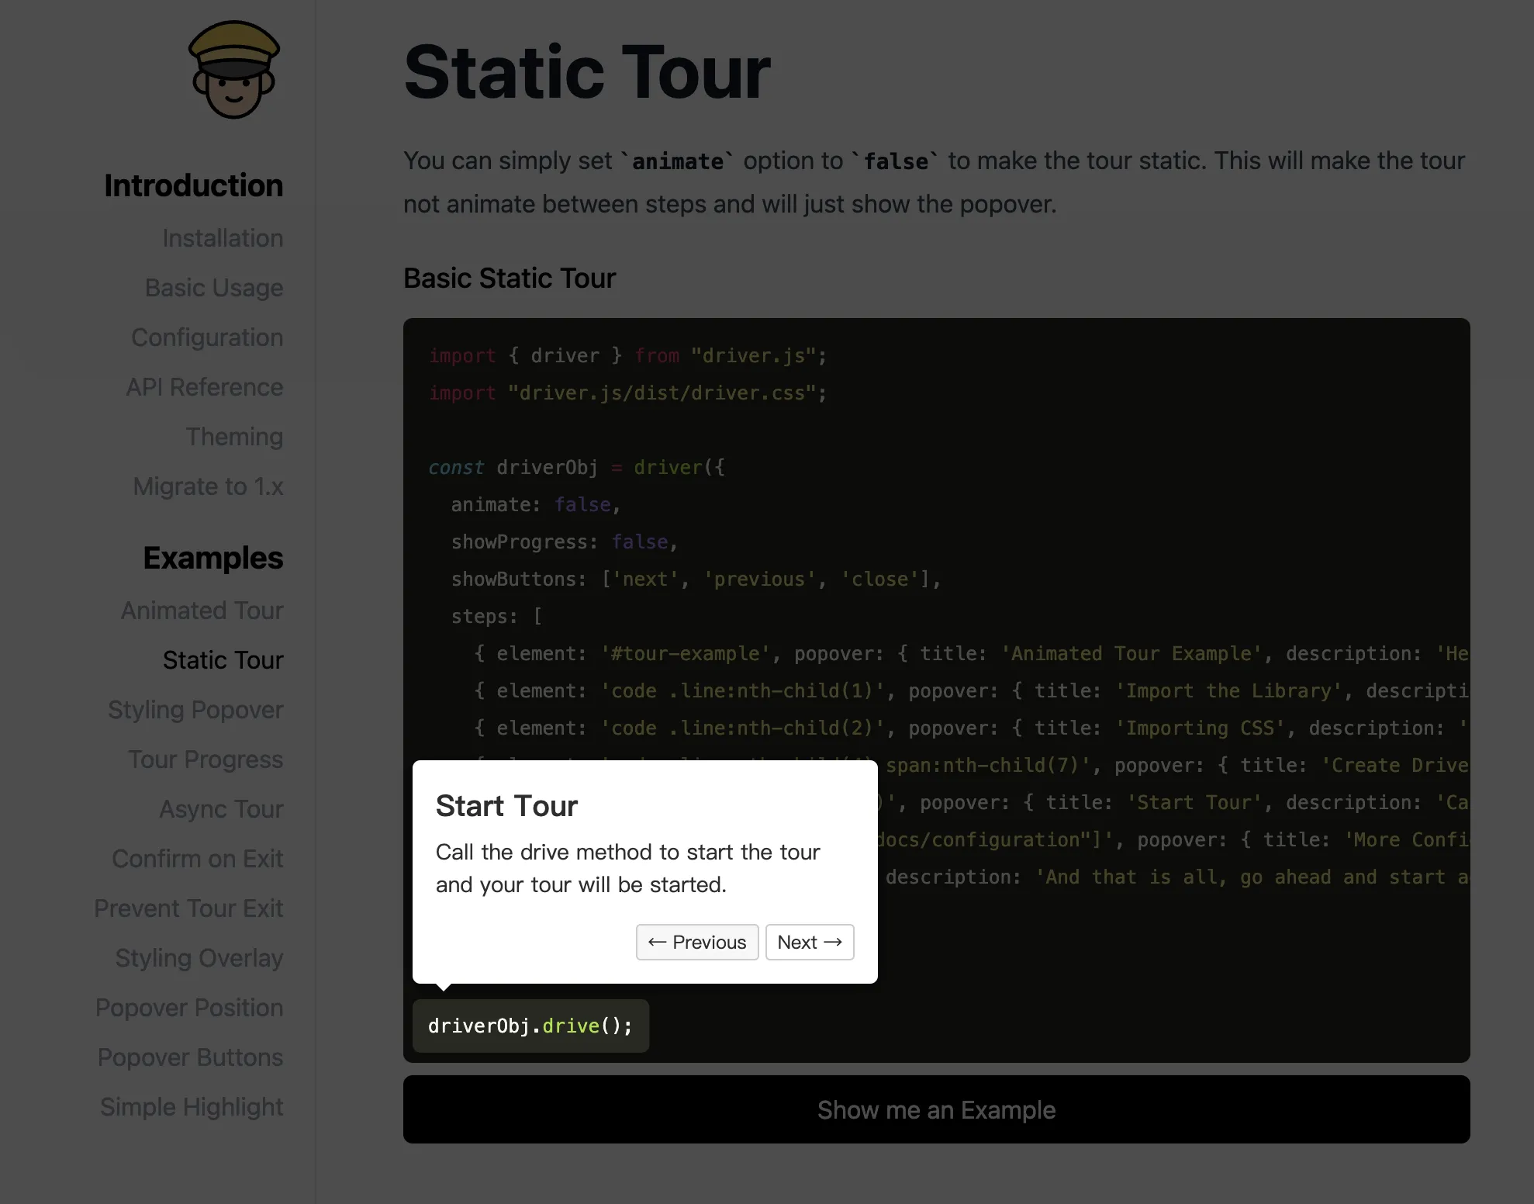Go to the Styling Overlay example

(199, 958)
